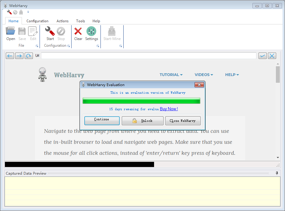Maximize the WebHarvy window
This screenshot has width=285, height=211.
point(267,6)
